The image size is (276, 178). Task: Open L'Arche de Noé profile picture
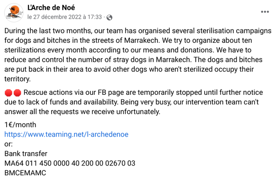click(x=14, y=12)
